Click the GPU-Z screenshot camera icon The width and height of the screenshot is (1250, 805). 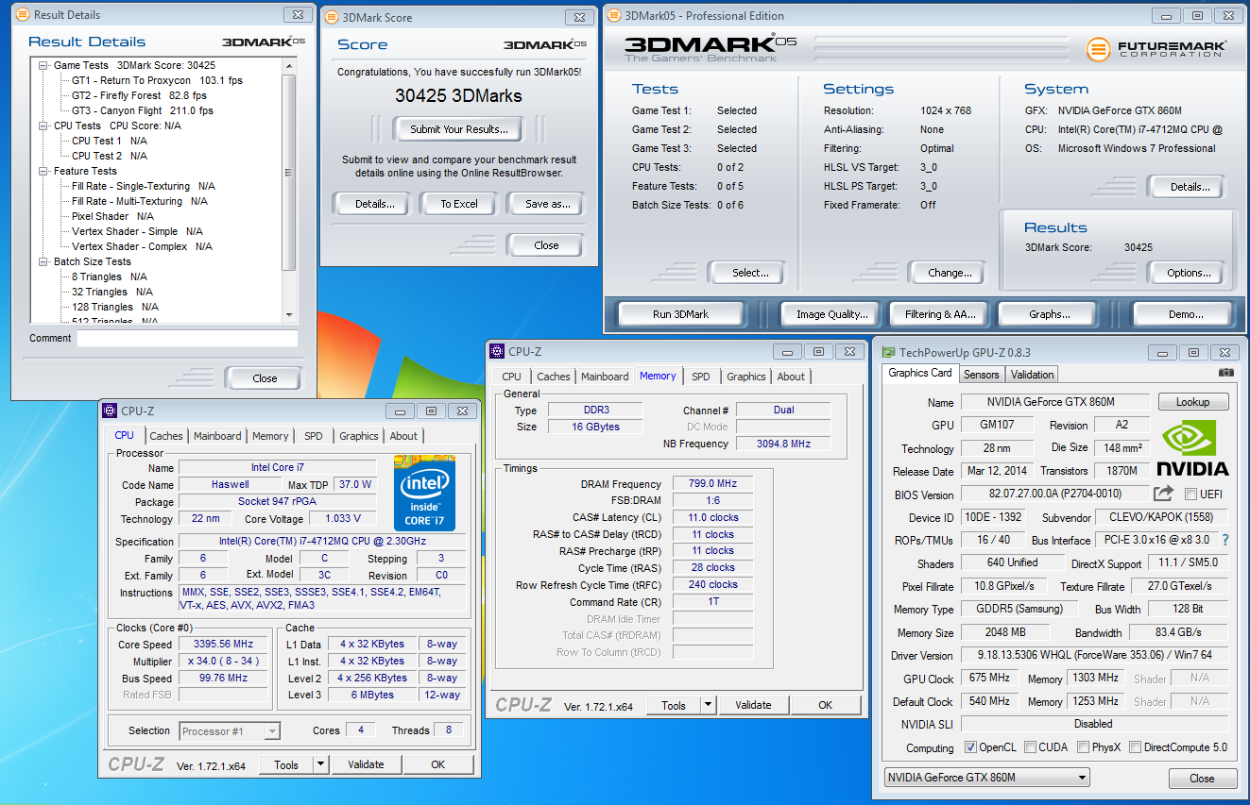[x=1225, y=374]
